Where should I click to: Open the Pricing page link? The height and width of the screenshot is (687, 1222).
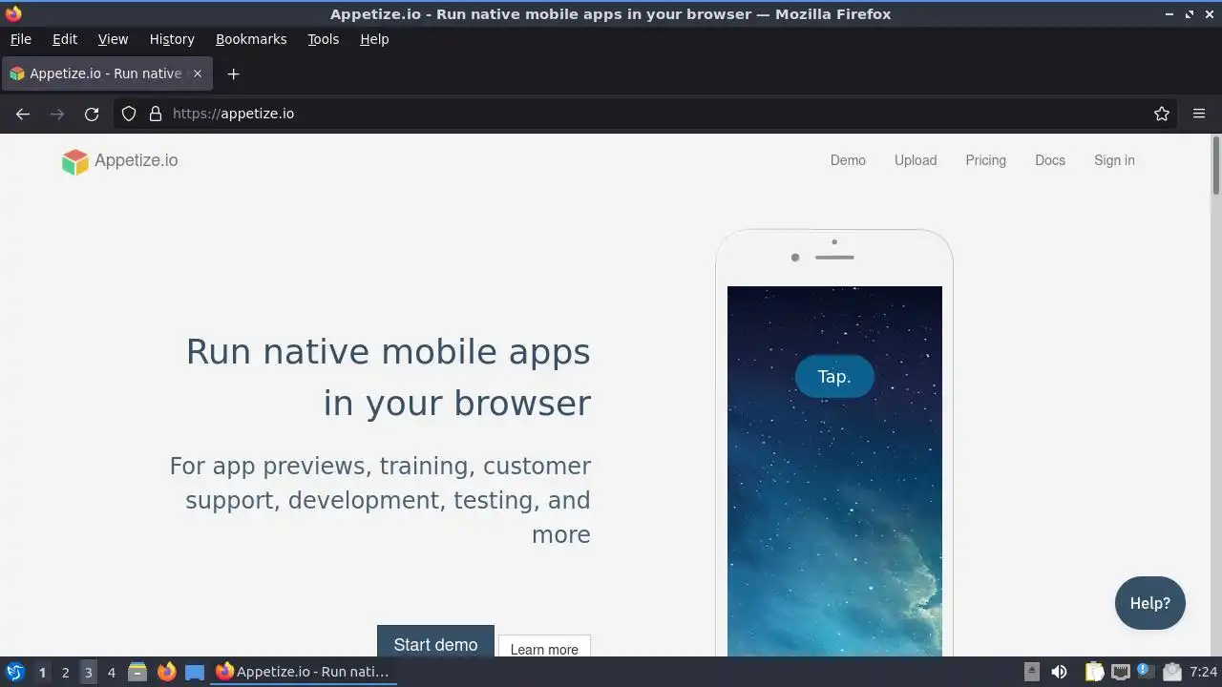pyautogui.click(x=985, y=160)
